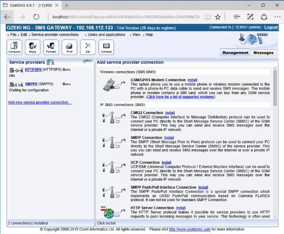Click the 'Waiting for configuration' status text
Image resolution: width=284 pixels, height=234 pixels.
[x=29, y=90]
